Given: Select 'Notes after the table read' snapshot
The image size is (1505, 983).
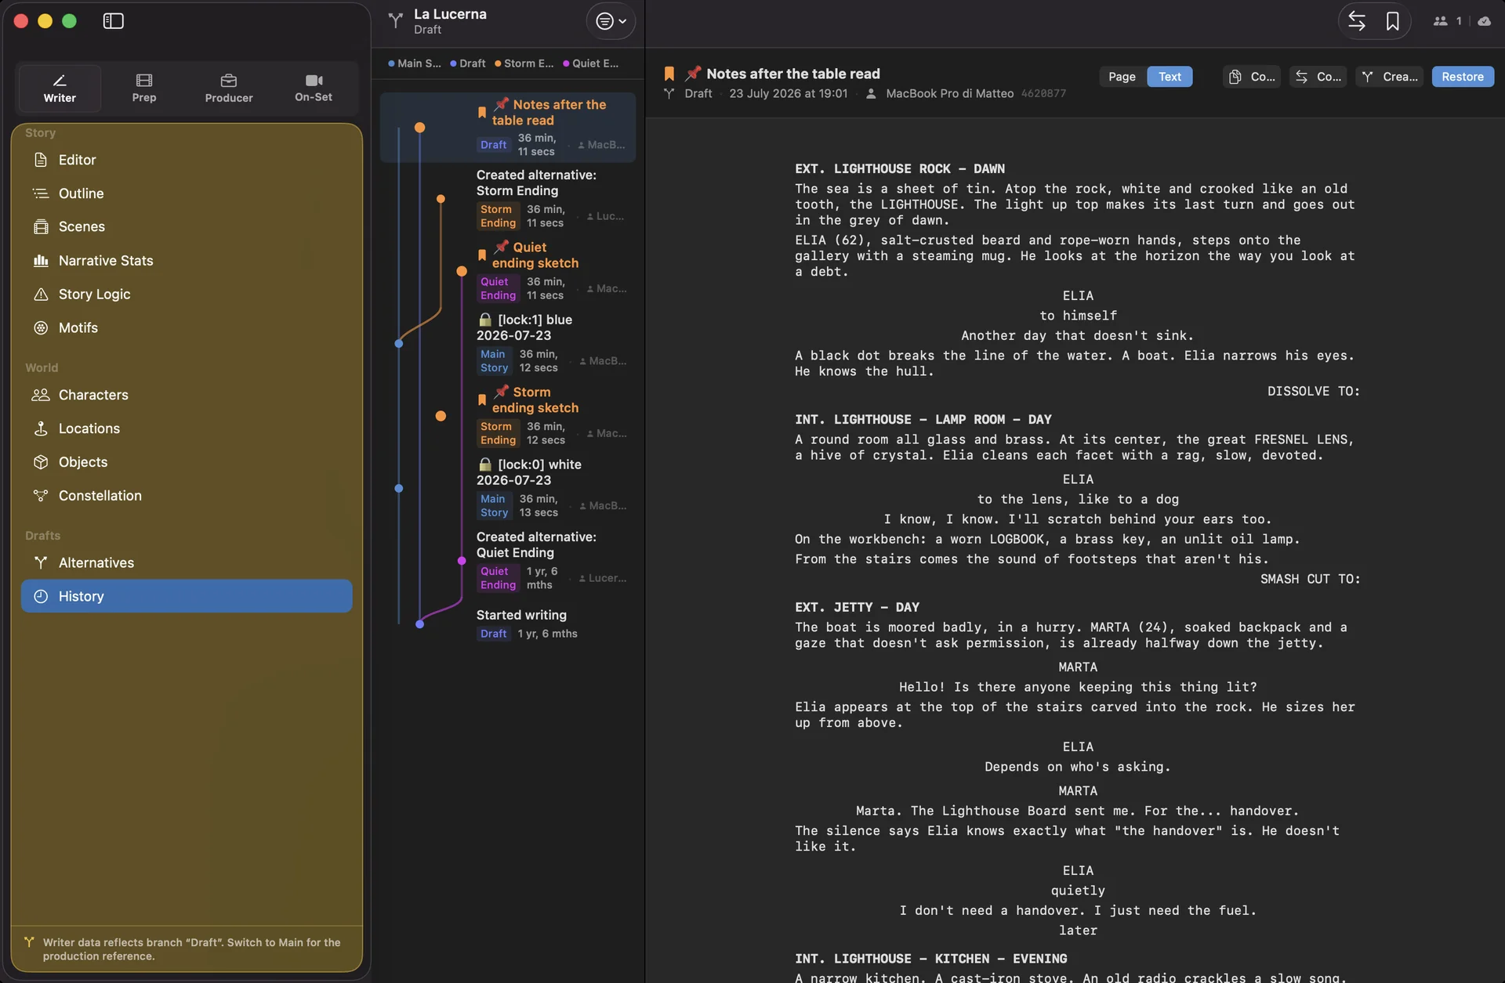Looking at the screenshot, I should click(508, 127).
